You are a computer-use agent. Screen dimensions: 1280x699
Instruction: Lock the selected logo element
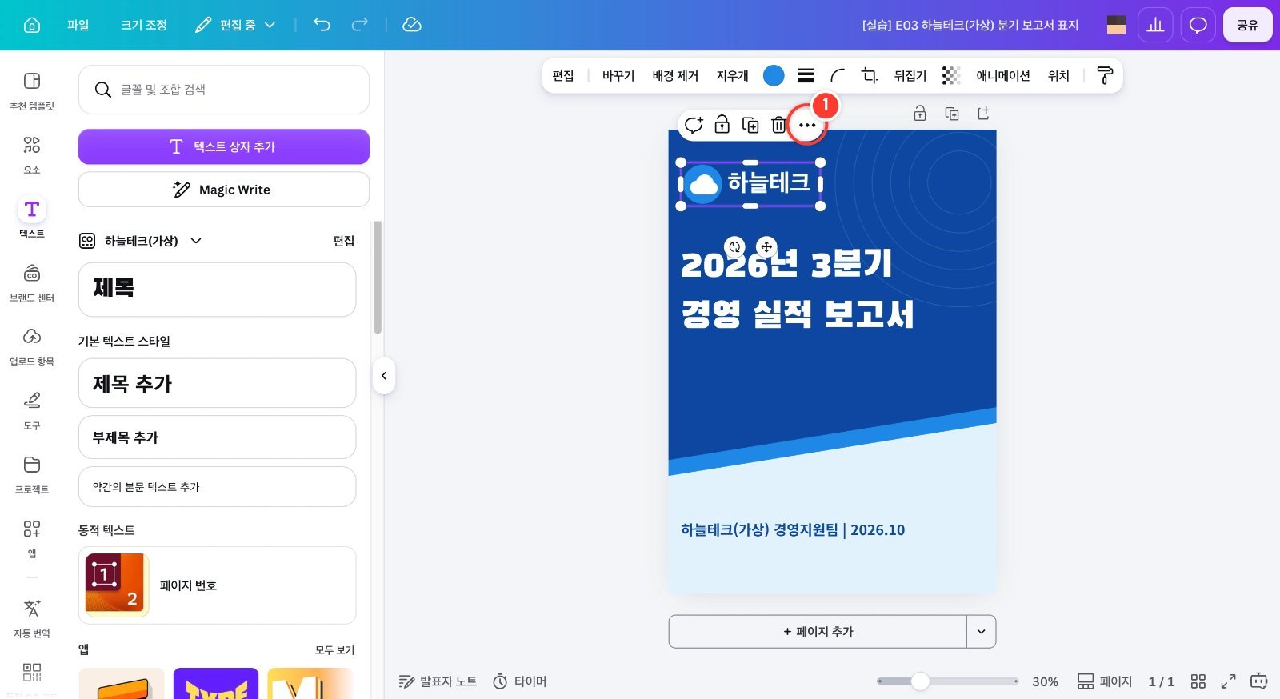point(722,125)
